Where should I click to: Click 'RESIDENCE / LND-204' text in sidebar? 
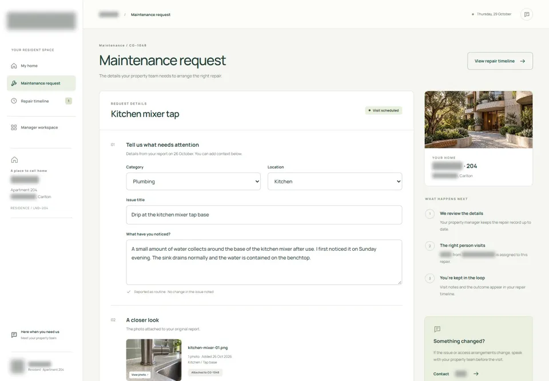click(29, 208)
